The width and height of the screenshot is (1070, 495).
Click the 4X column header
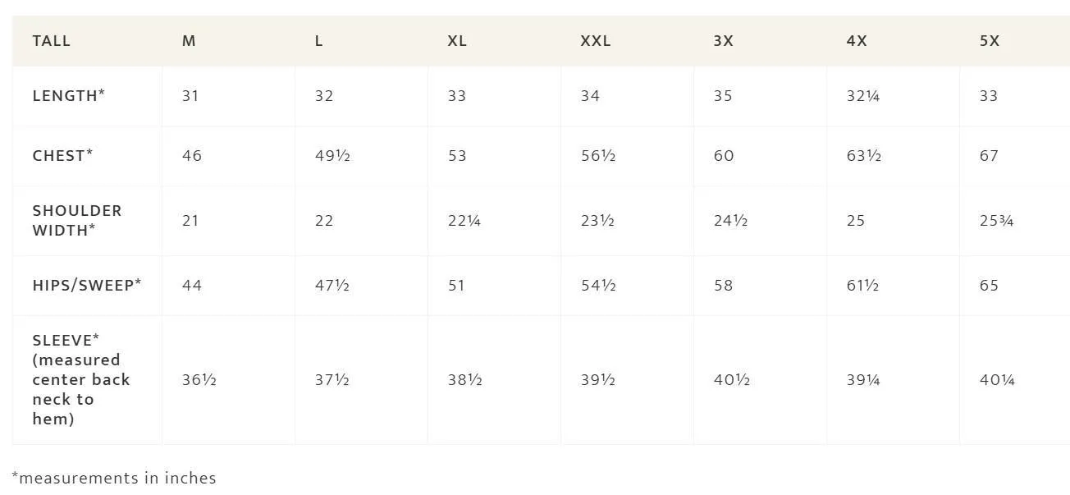[x=857, y=41]
